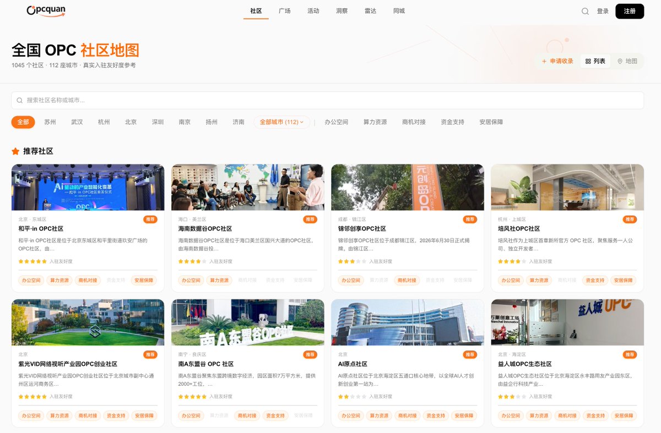
Task: Switch to 列表 list view
Action: point(595,61)
